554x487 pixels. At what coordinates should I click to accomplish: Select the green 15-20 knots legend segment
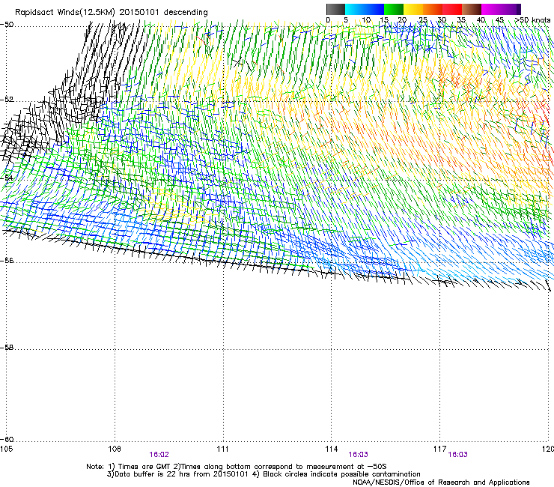[394, 9]
